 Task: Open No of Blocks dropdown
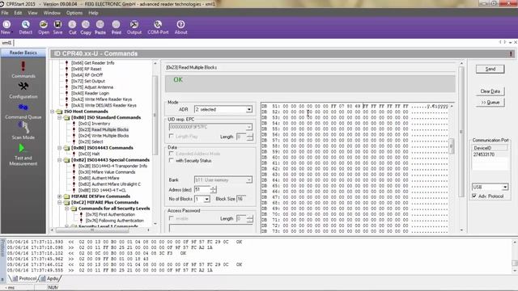[207, 199]
